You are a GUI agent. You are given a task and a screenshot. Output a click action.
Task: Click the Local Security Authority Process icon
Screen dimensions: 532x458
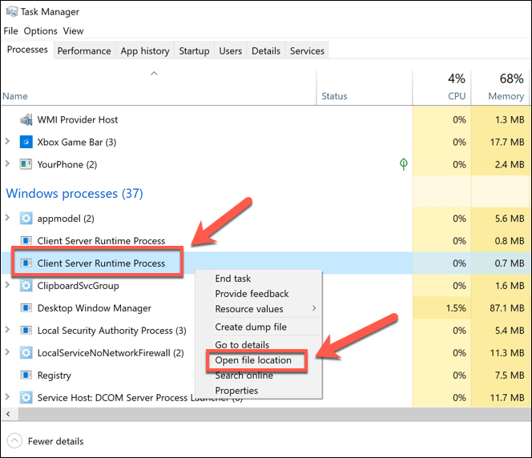25,331
